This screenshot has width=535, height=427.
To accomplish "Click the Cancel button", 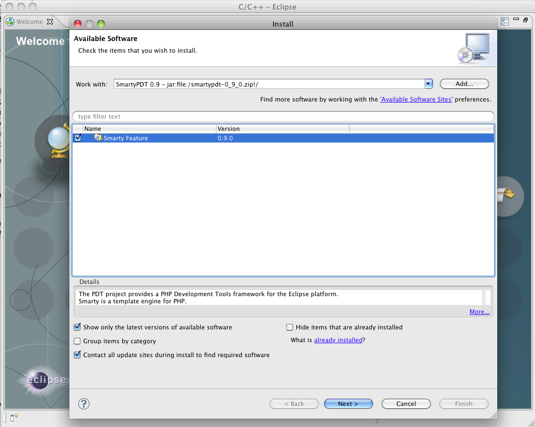I will (406, 404).
